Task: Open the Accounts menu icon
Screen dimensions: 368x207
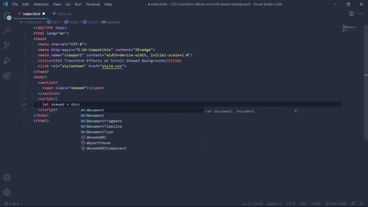Action: tap(7, 178)
